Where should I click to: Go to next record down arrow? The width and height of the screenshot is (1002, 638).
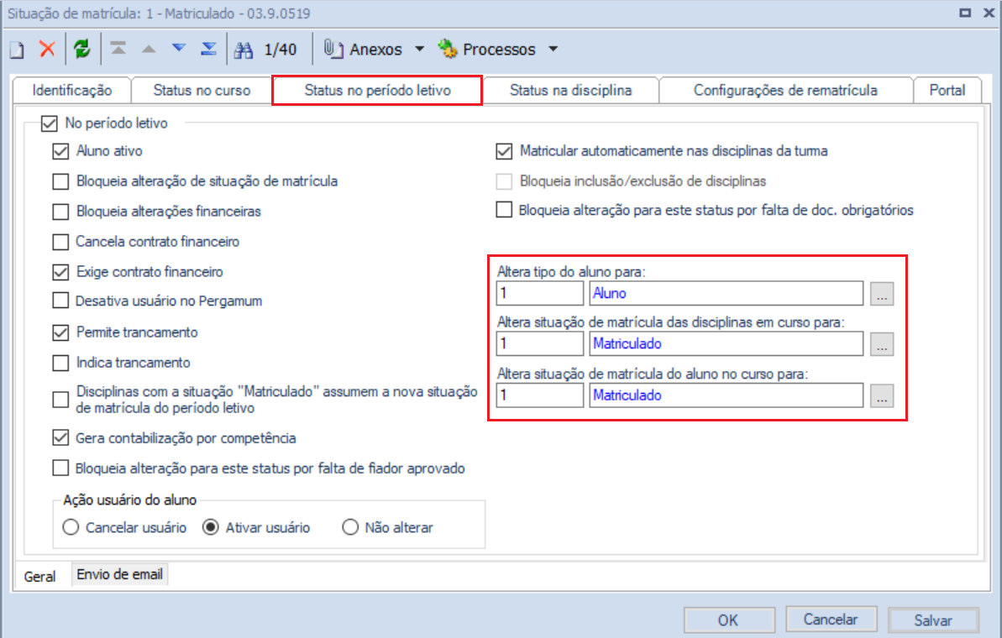pyautogui.click(x=179, y=49)
